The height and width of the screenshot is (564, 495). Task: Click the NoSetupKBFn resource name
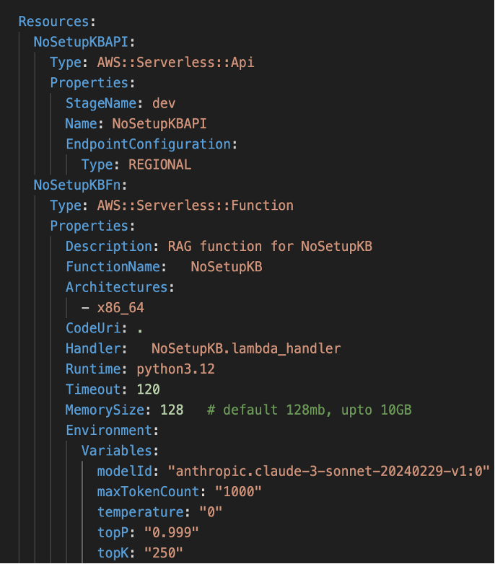(x=76, y=185)
